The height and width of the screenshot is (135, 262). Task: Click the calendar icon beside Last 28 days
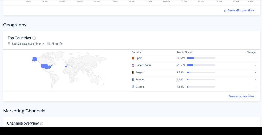pos(9,44)
